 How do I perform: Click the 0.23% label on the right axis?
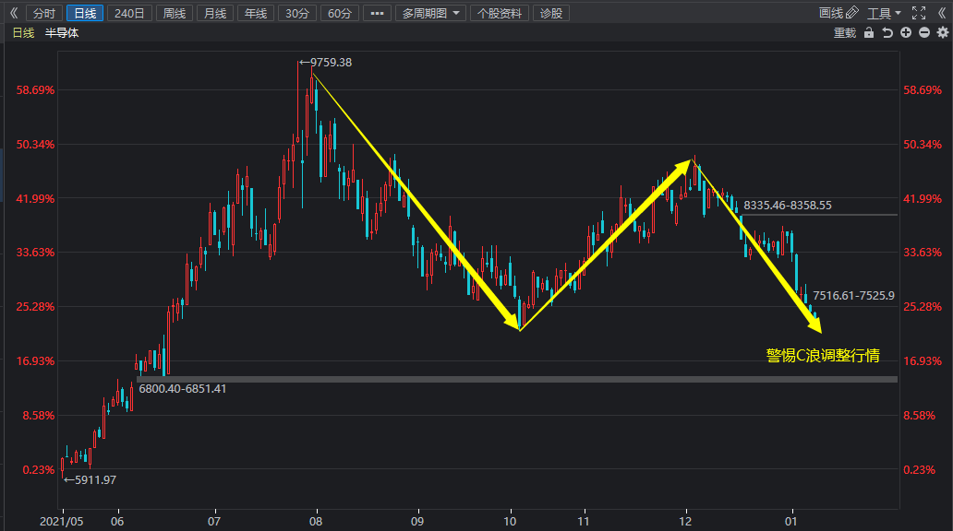(919, 470)
